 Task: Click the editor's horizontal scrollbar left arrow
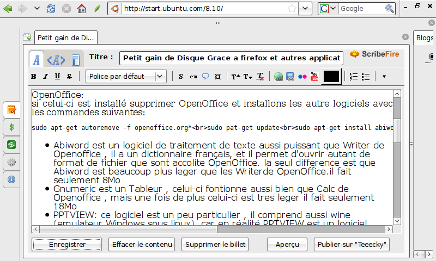coord(35,229)
